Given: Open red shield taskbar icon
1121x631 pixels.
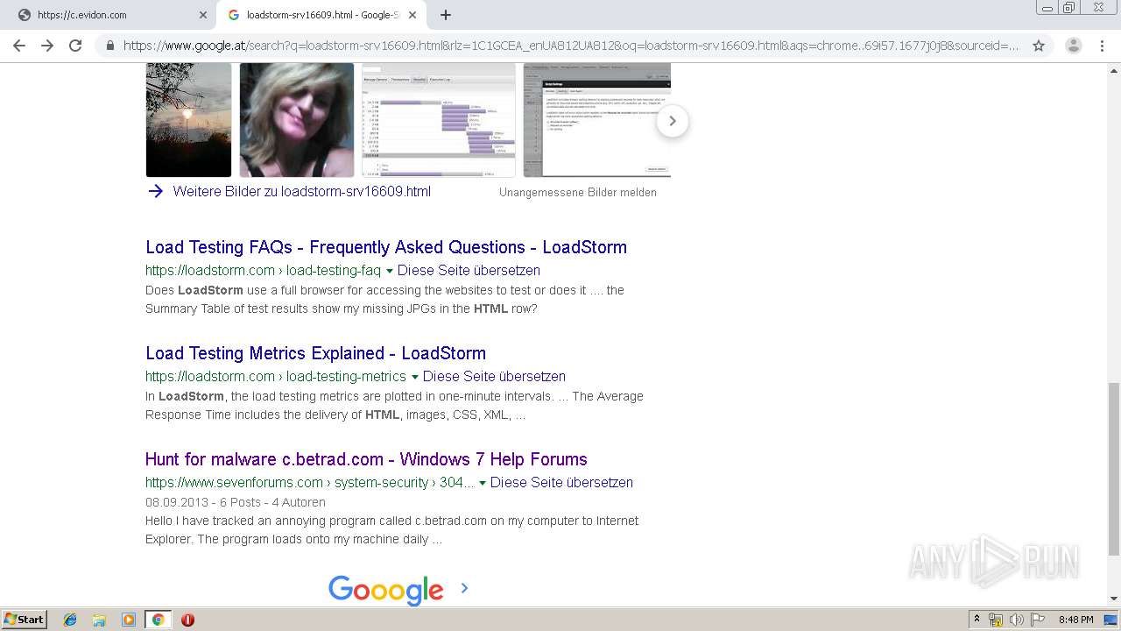Looking at the screenshot, I should pos(187,620).
